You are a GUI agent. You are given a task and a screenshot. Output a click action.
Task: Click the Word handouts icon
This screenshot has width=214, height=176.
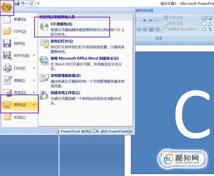coord(44,61)
